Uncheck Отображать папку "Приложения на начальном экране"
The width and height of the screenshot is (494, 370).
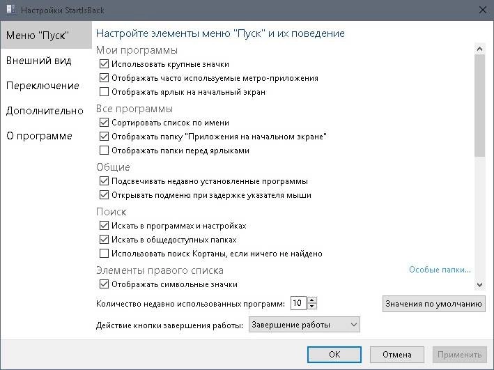point(104,136)
